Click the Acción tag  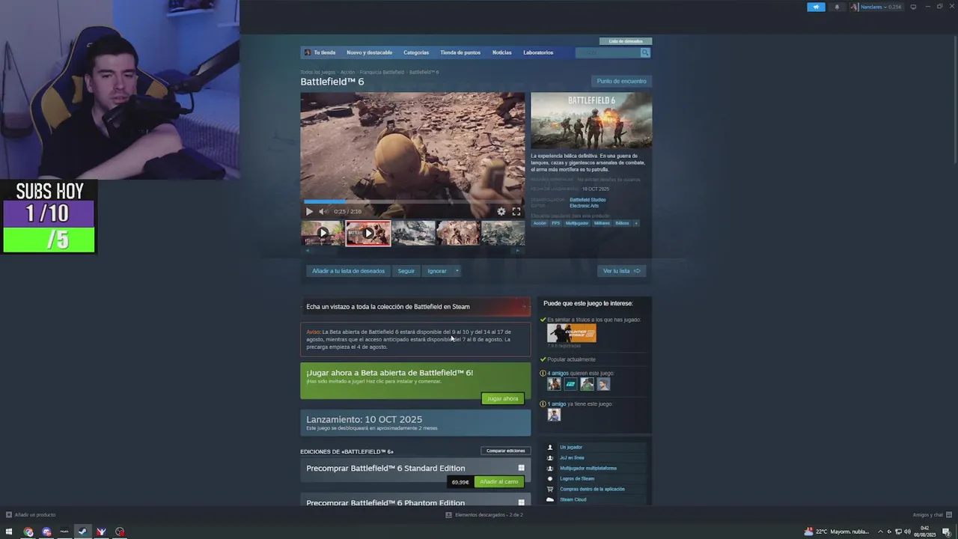pos(540,223)
